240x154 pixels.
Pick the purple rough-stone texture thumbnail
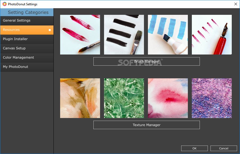tap(212, 98)
